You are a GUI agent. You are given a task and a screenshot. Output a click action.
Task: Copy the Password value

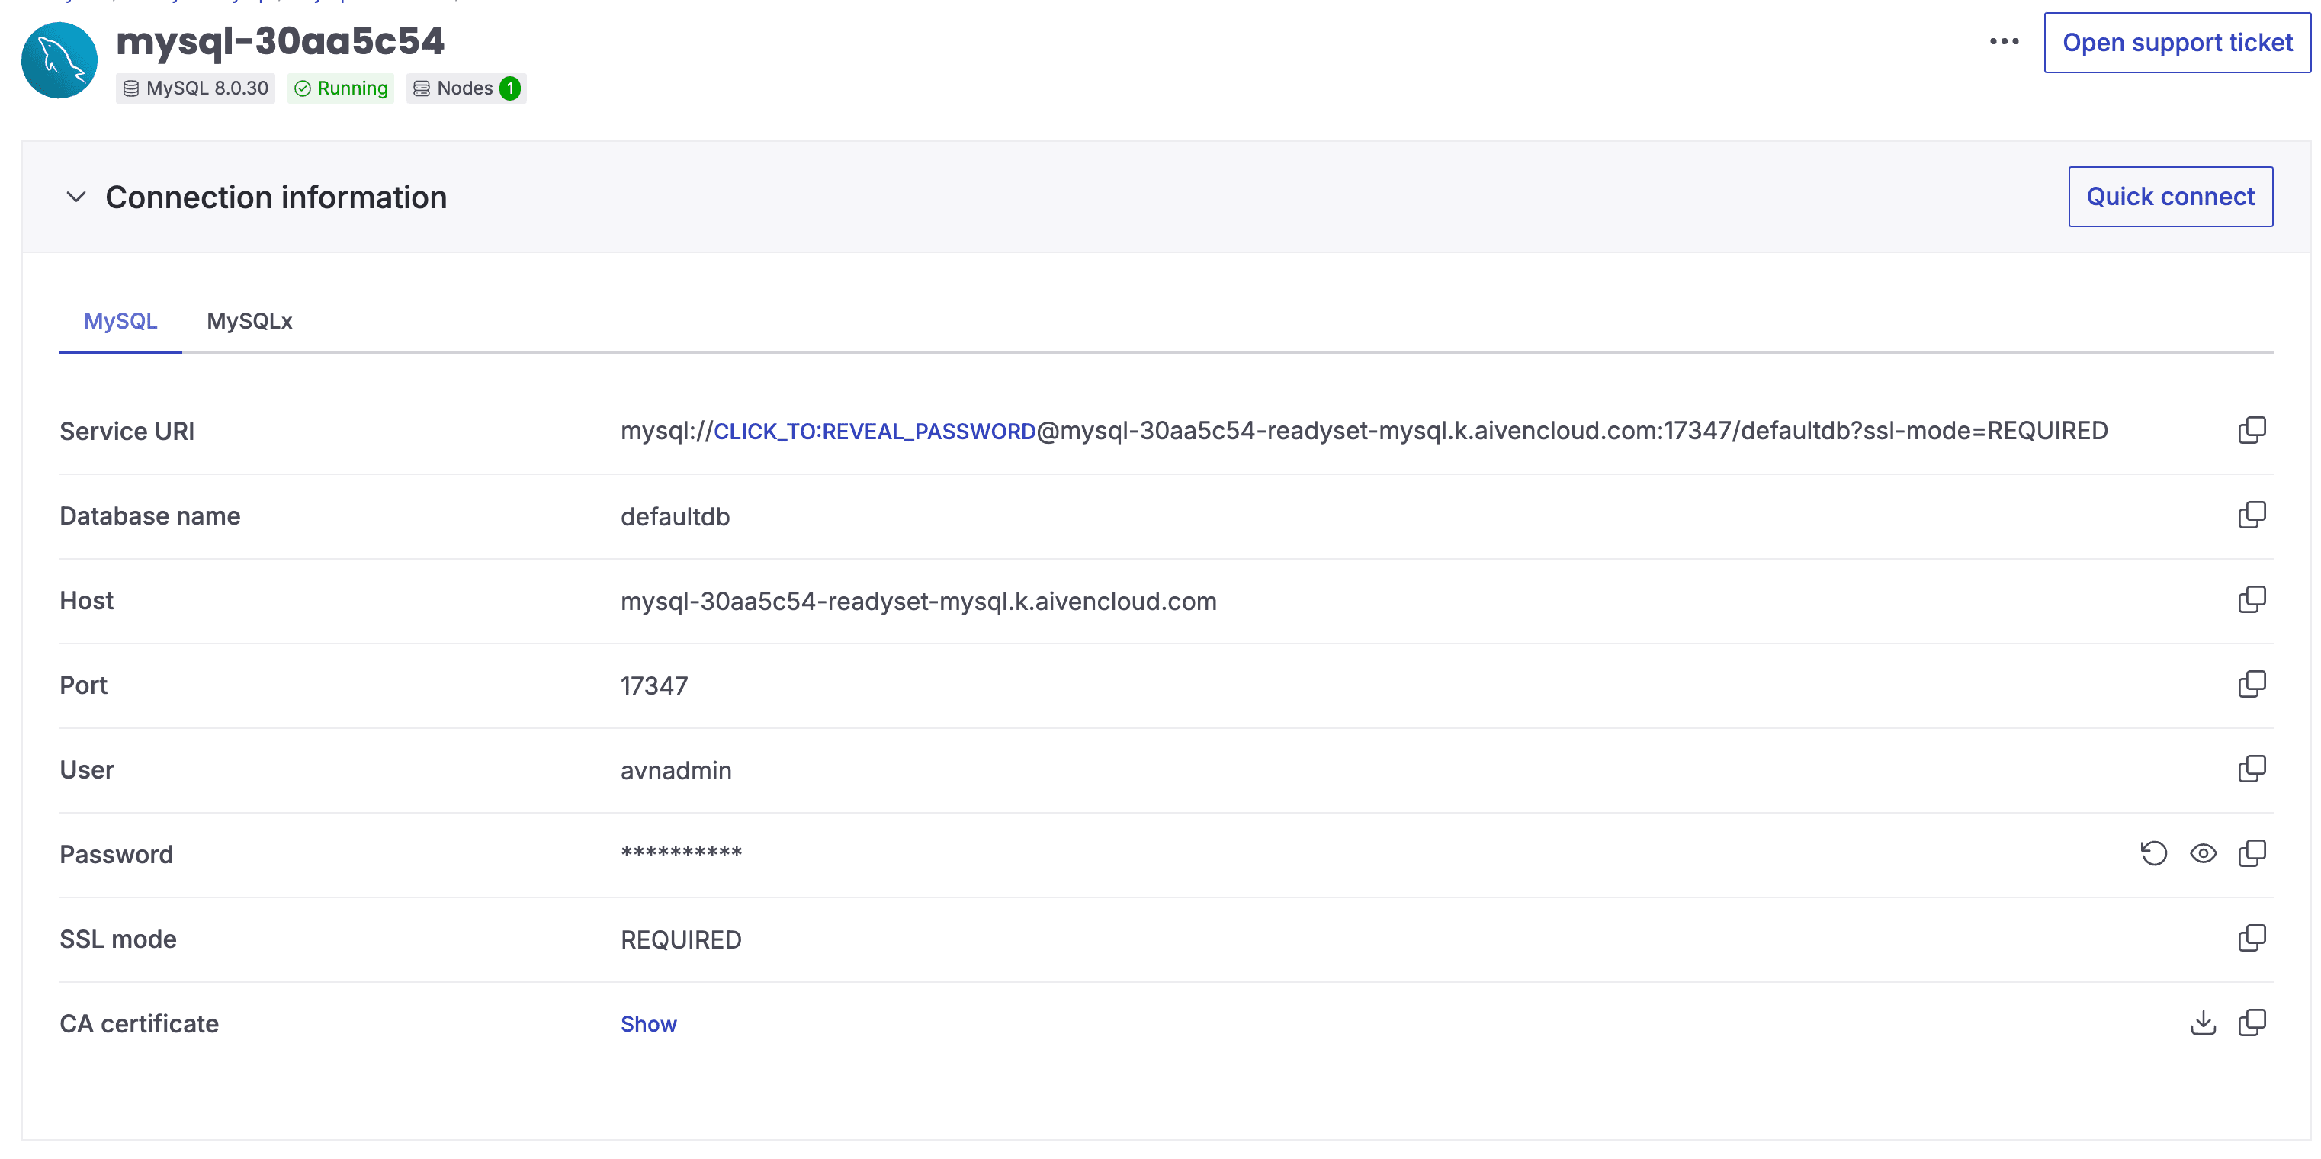[x=2252, y=854]
